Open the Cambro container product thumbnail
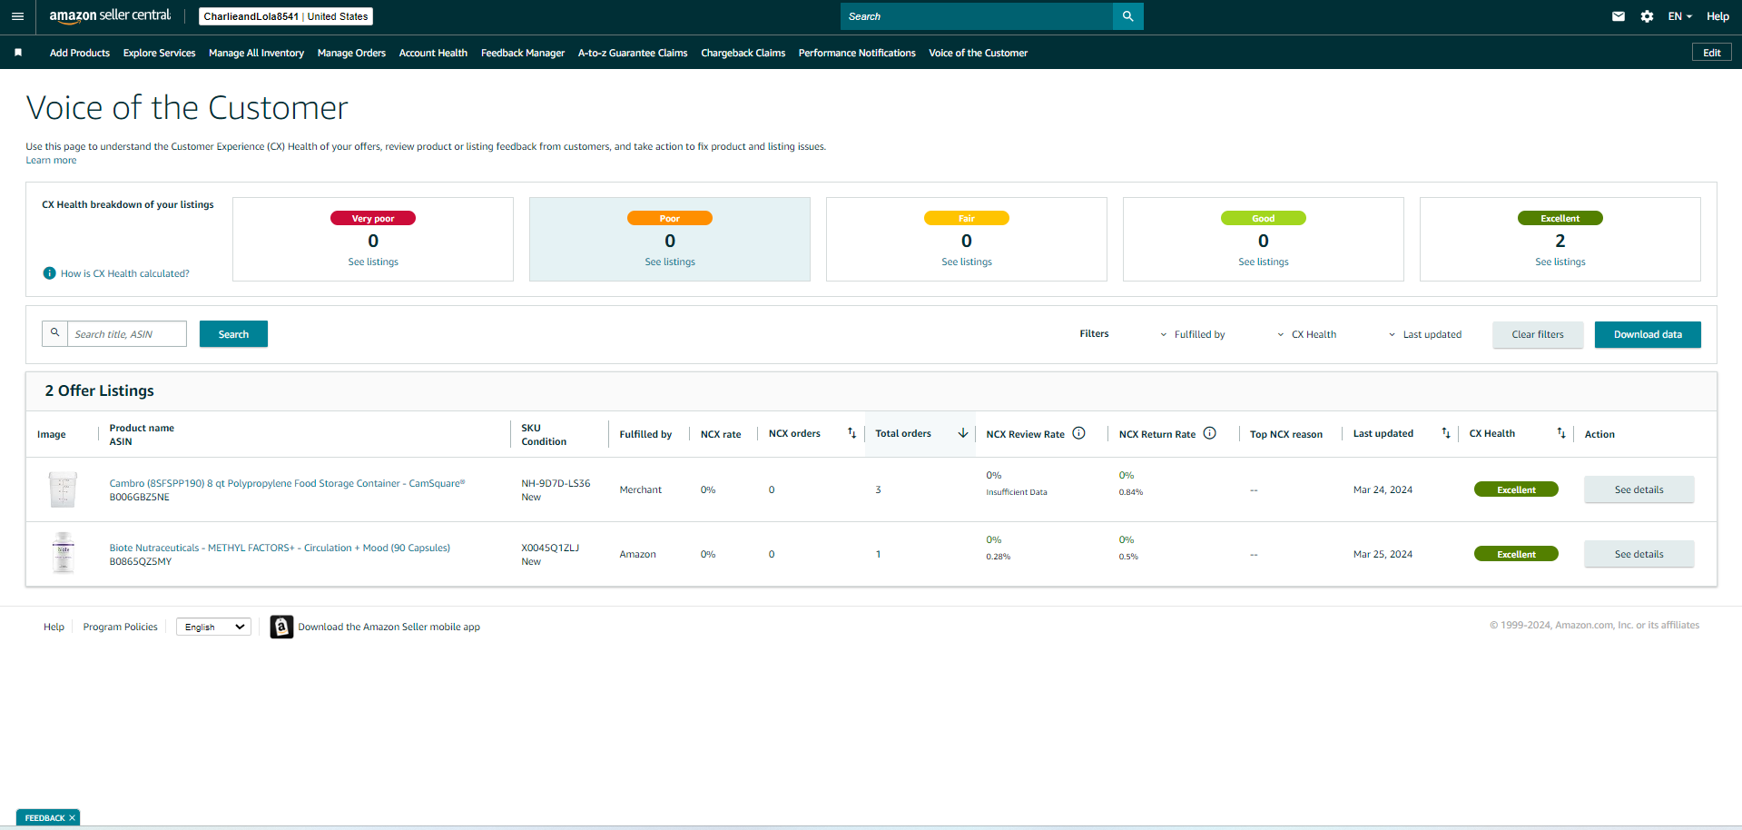 63,489
